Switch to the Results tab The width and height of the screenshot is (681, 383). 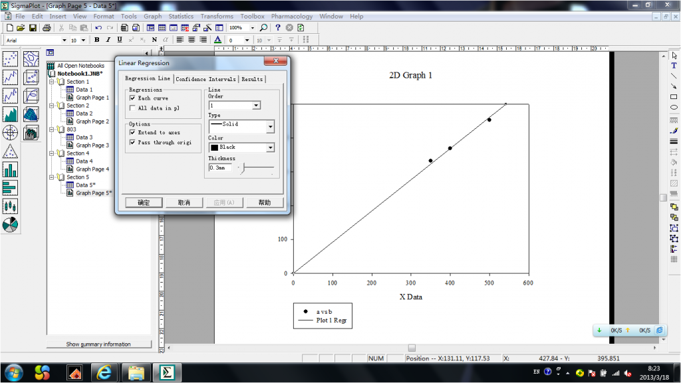(252, 79)
